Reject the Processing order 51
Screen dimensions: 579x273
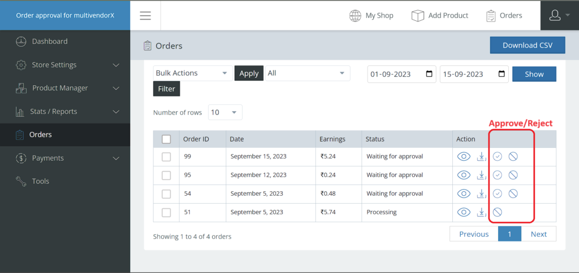coord(498,212)
